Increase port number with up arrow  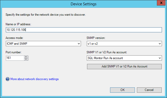(x=26, y=57)
